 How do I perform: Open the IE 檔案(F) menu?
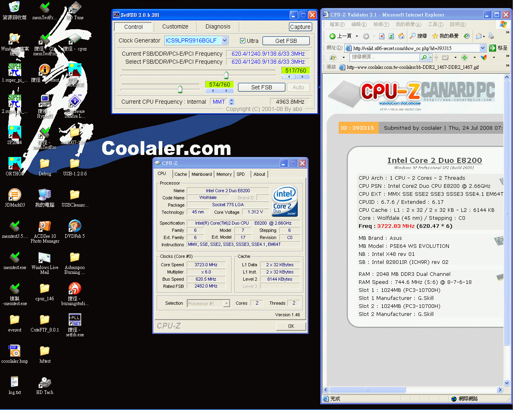(x=337, y=24)
